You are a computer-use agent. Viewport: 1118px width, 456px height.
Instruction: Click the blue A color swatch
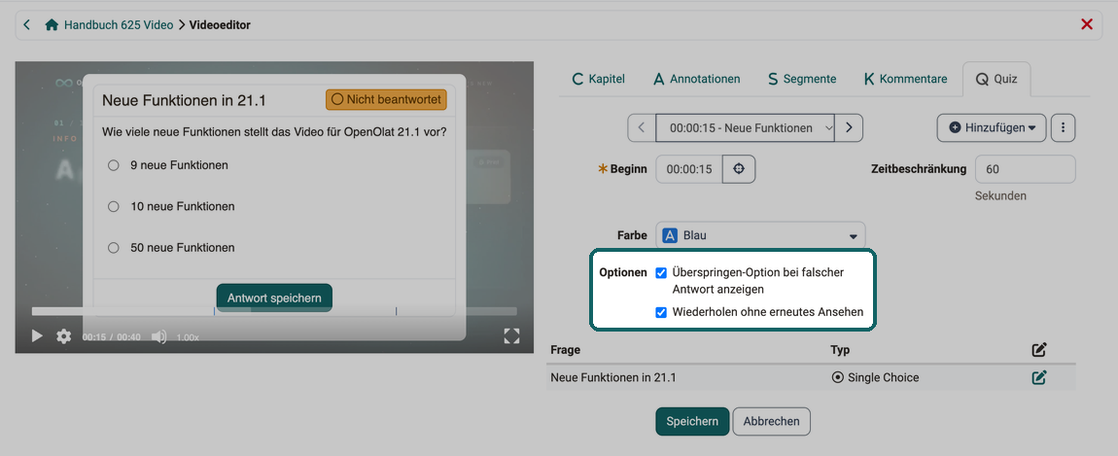670,235
